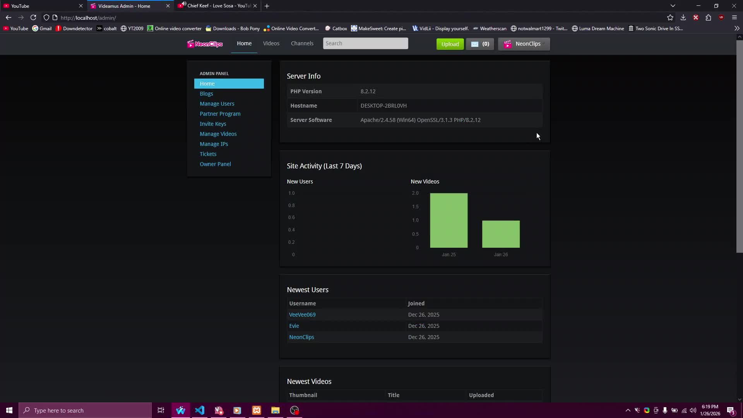Open the browser extensions puzzle icon
Image resolution: width=743 pixels, height=418 pixels.
(708, 18)
